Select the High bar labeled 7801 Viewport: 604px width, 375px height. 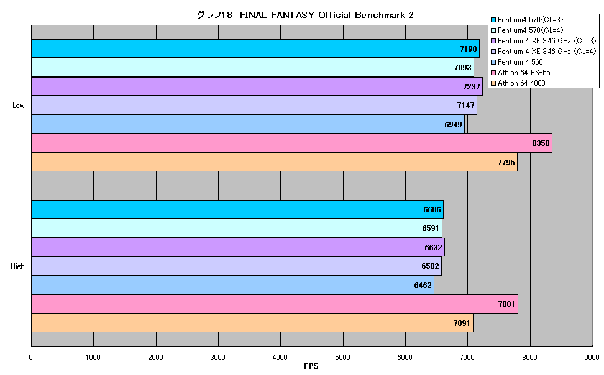pos(275,304)
